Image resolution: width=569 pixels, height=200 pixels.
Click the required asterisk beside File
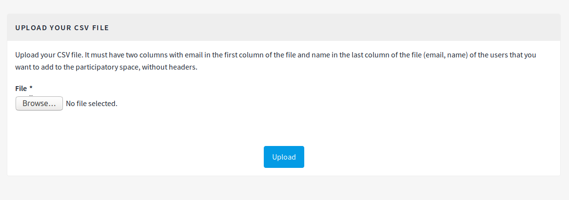[x=31, y=88]
